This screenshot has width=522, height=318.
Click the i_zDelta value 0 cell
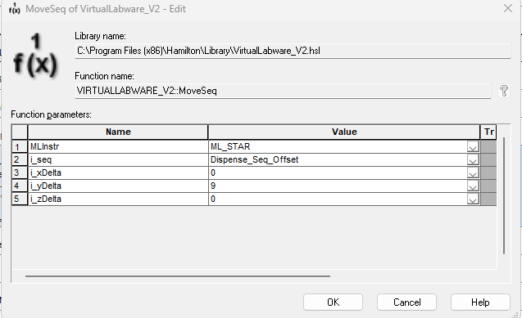click(338, 199)
